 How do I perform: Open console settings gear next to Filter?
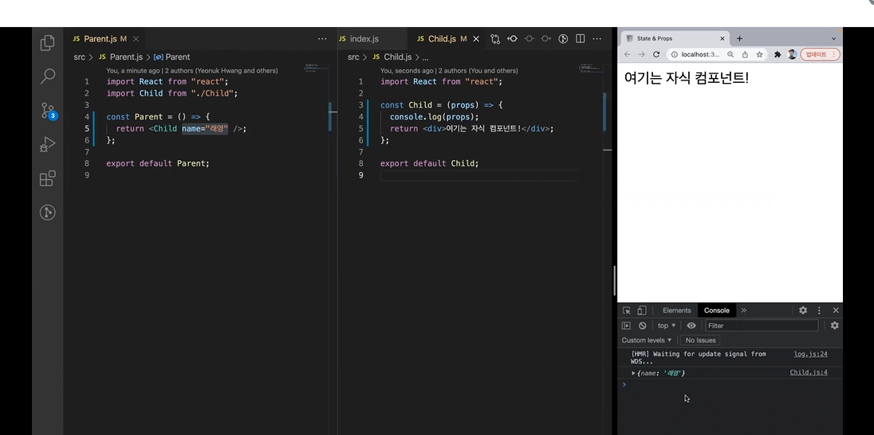pos(834,325)
